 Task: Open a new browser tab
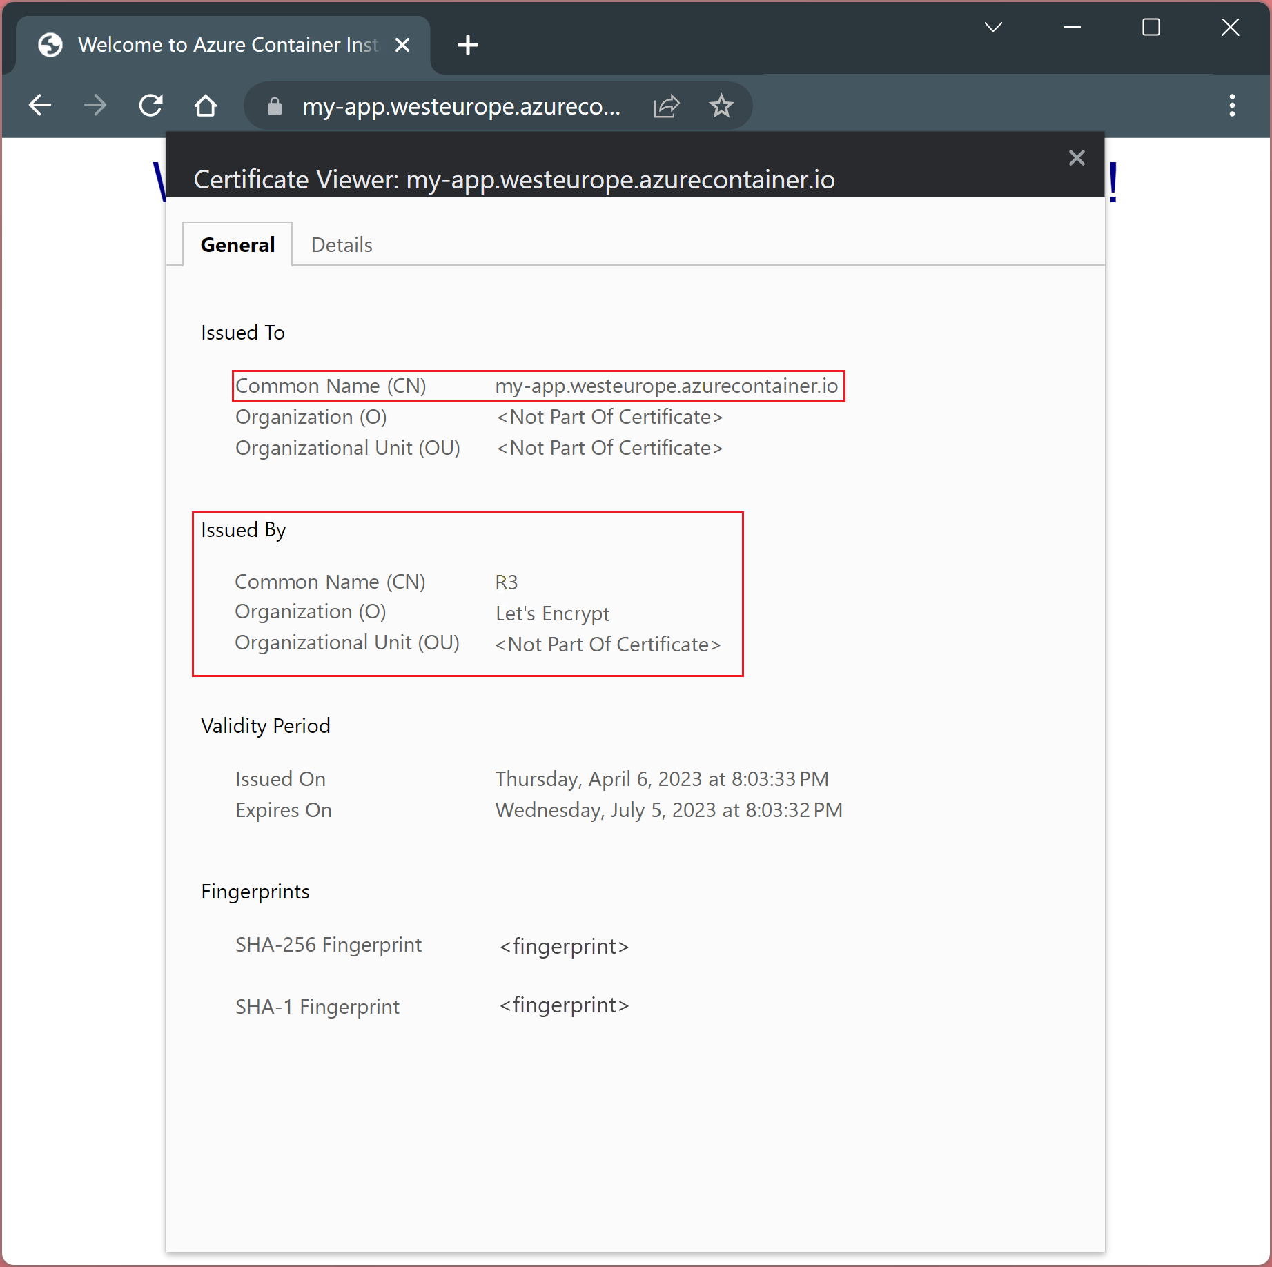click(467, 46)
